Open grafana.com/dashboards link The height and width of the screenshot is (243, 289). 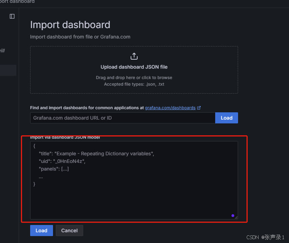click(170, 108)
